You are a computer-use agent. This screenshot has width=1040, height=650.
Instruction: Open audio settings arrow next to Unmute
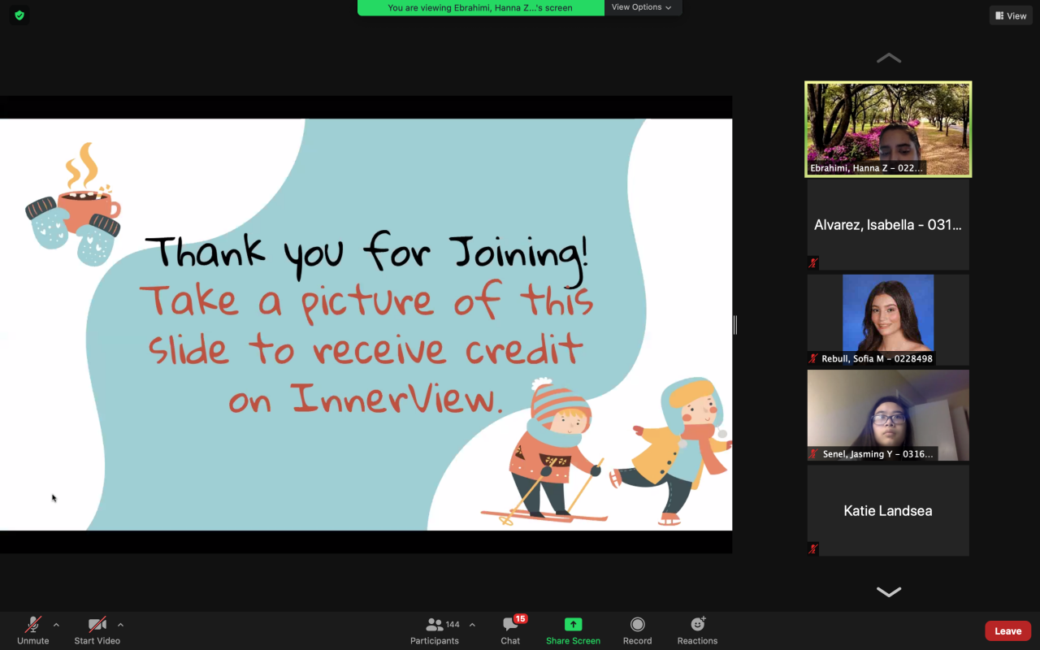pos(56,625)
